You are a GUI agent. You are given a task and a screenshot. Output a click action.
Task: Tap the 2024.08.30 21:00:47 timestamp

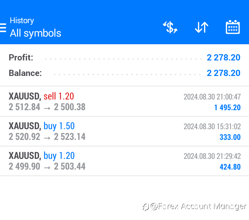212,97
